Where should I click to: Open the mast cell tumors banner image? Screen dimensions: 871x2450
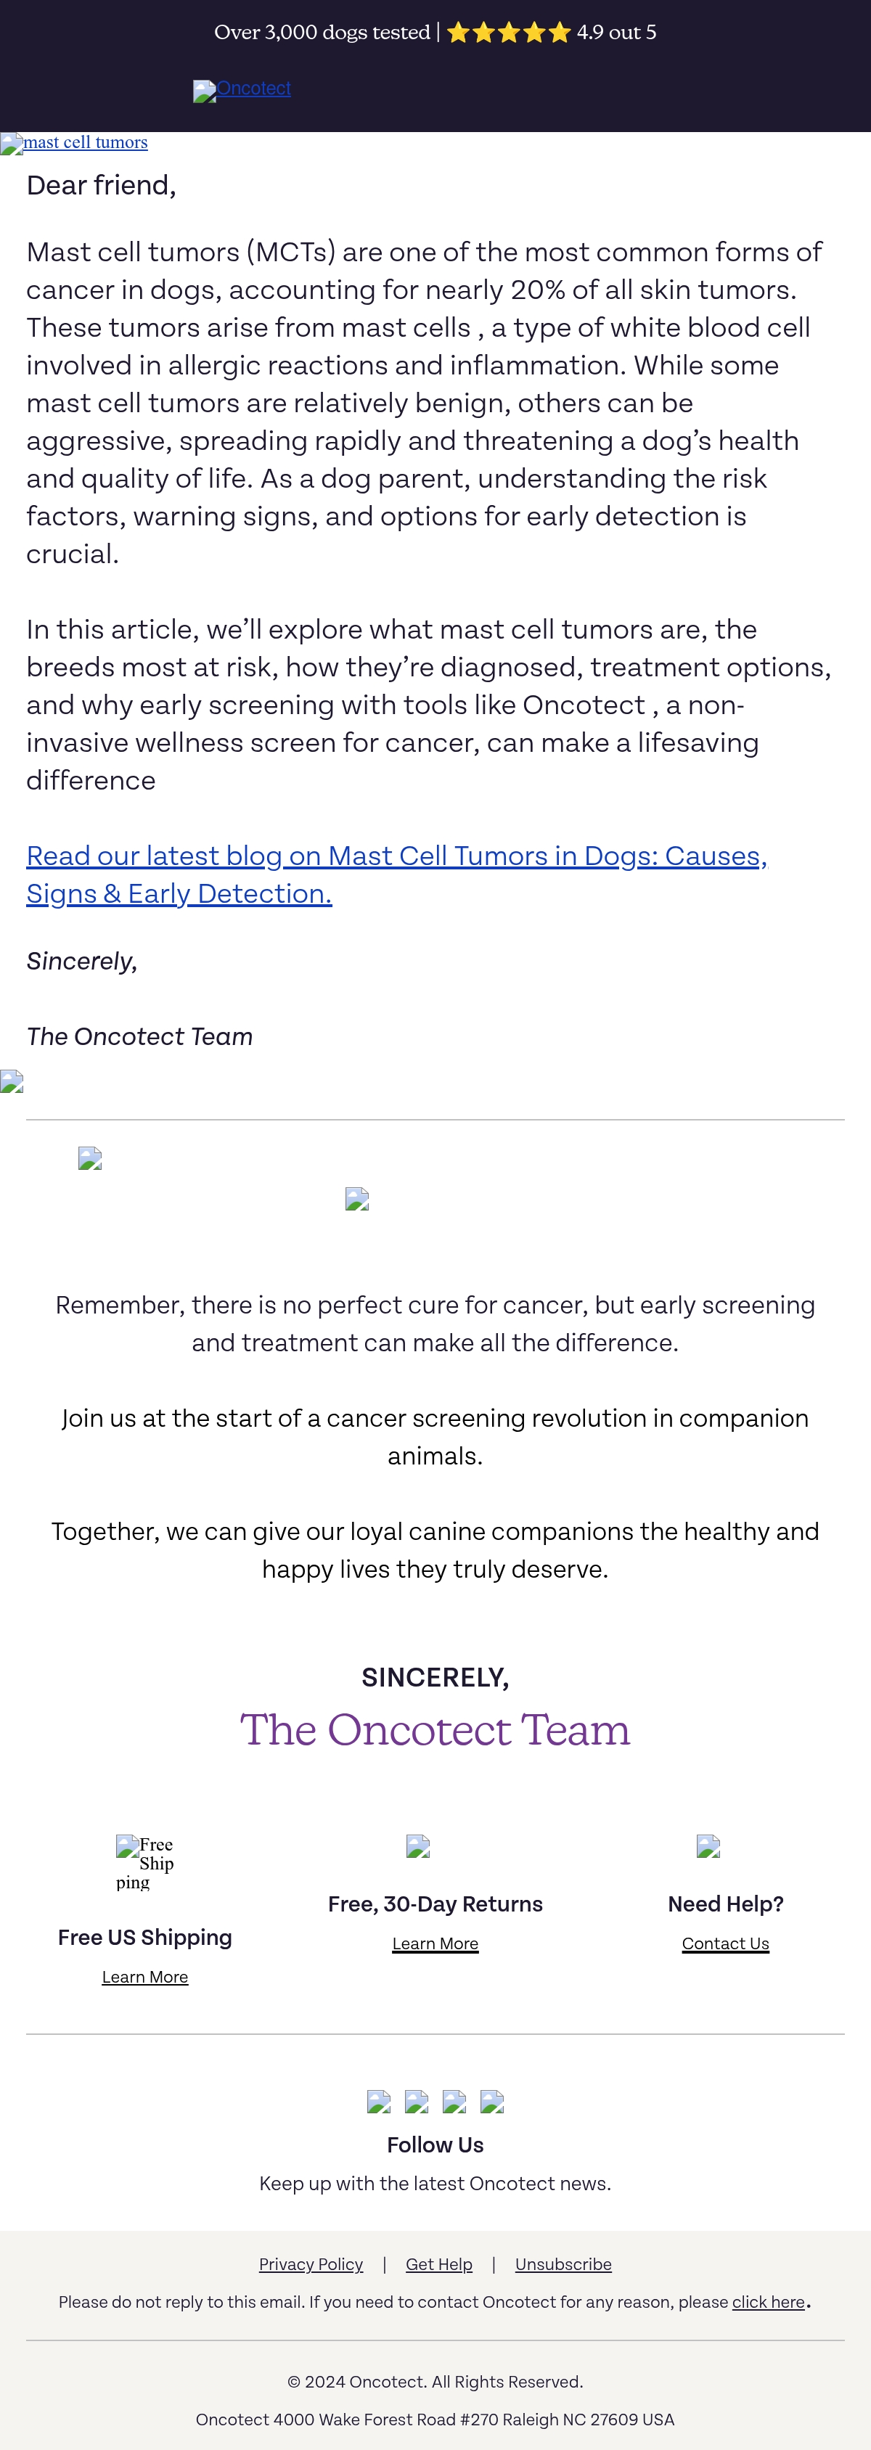74,143
